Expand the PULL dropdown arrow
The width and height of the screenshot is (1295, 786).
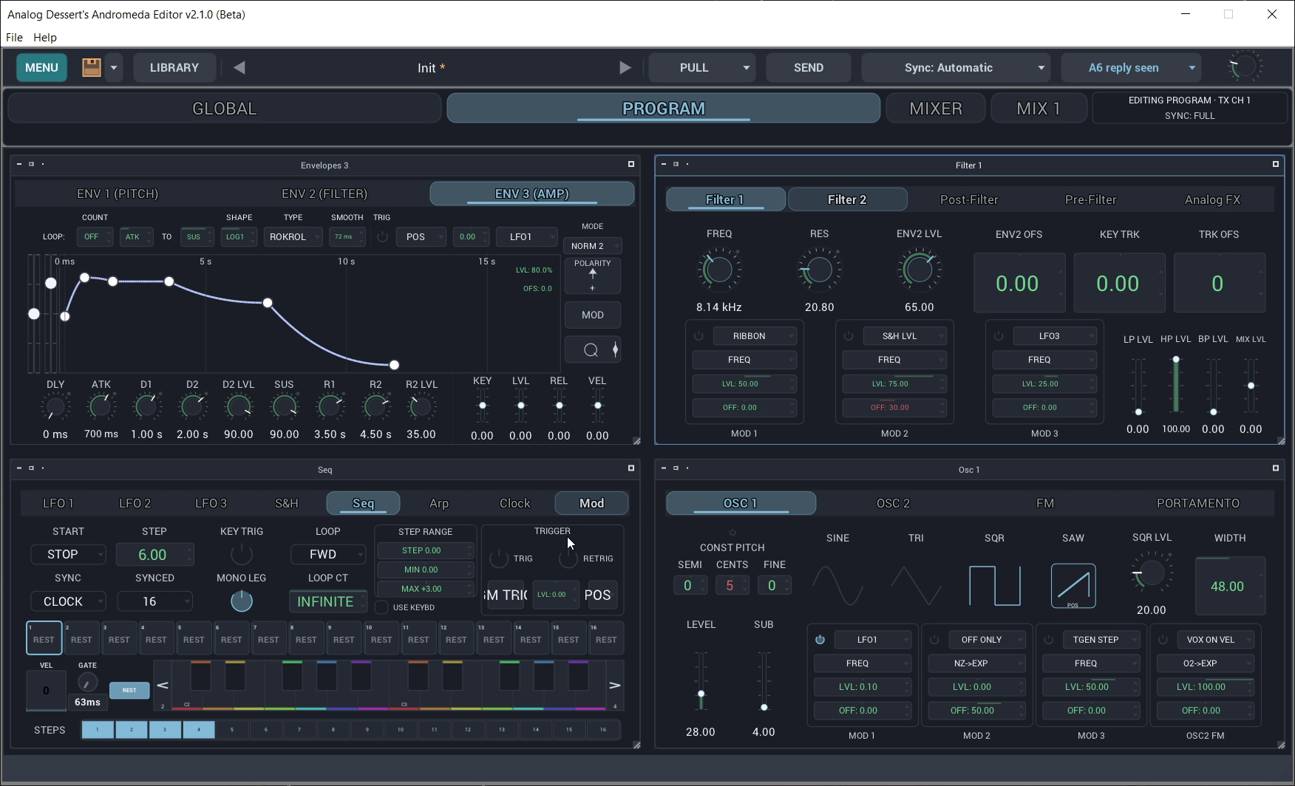pyautogui.click(x=746, y=67)
